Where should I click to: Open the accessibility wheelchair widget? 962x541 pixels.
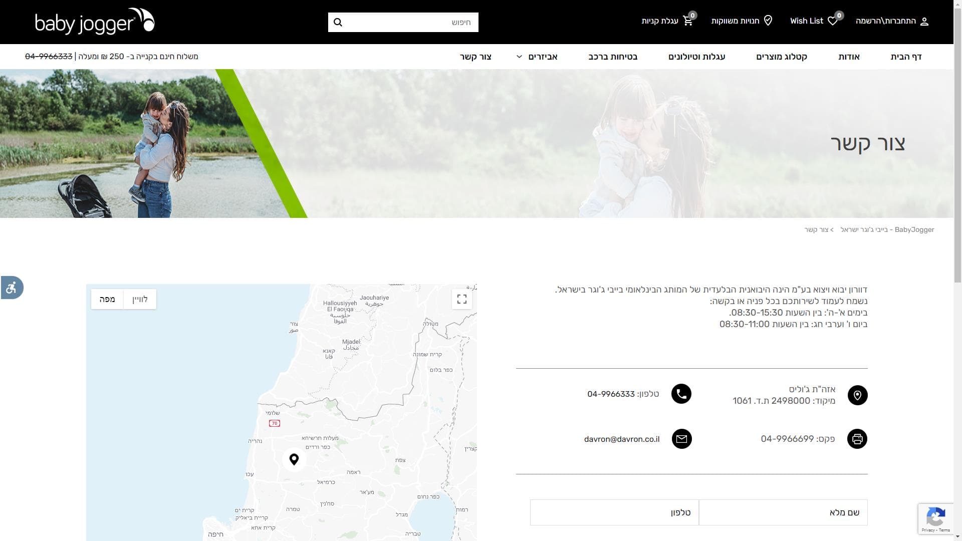pyautogui.click(x=12, y=288)
